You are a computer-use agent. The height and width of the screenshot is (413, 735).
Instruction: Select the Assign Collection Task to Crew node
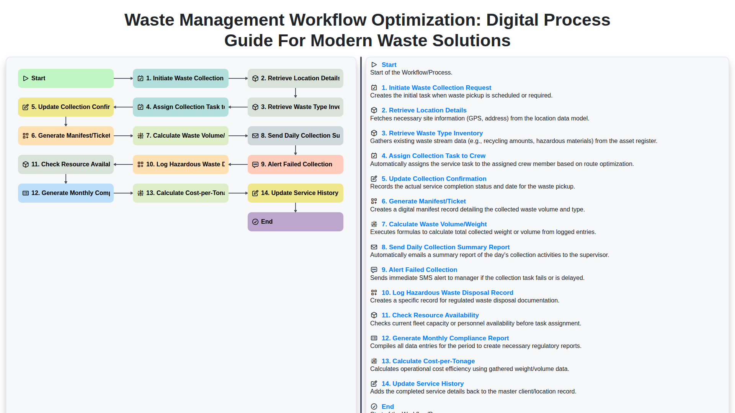[180, 107]
